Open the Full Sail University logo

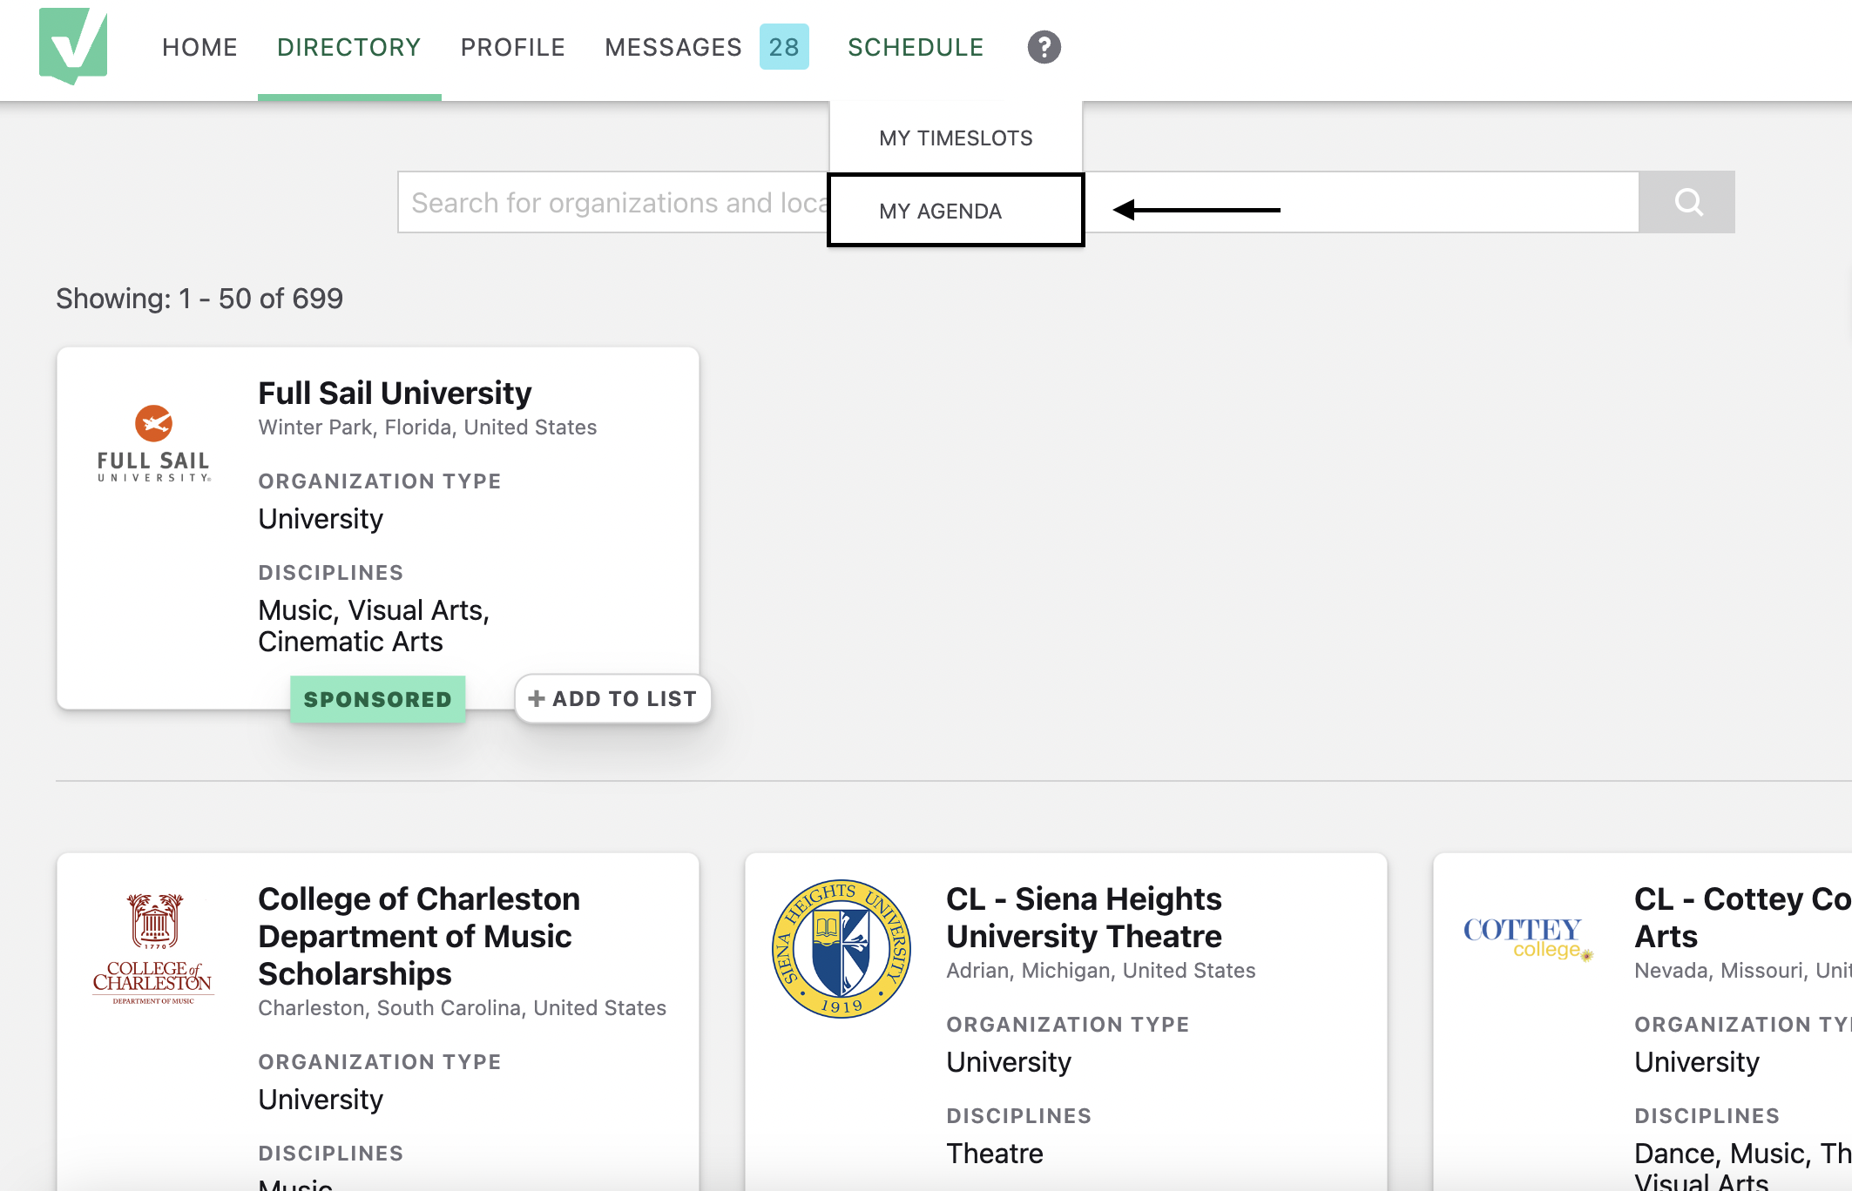[x=154, y=443]
